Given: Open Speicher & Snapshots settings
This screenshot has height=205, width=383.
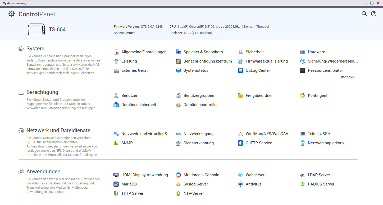Looking at the screenshot, I should point(203,52).
